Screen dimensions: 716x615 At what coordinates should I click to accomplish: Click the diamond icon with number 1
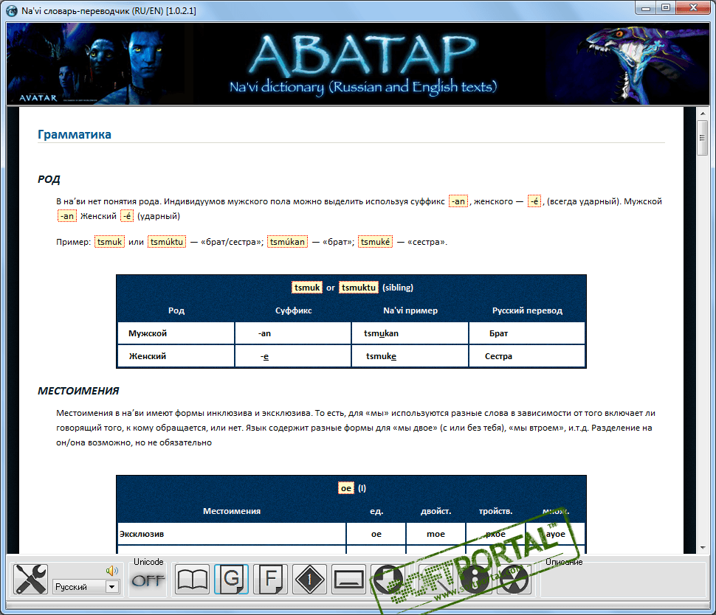[309, 580]
